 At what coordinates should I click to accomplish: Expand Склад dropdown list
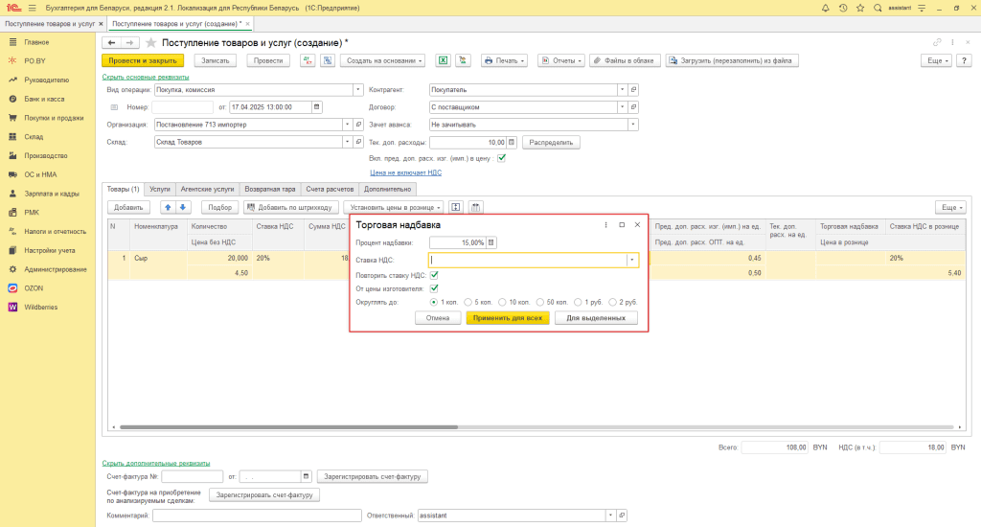(x=347, y=142)
